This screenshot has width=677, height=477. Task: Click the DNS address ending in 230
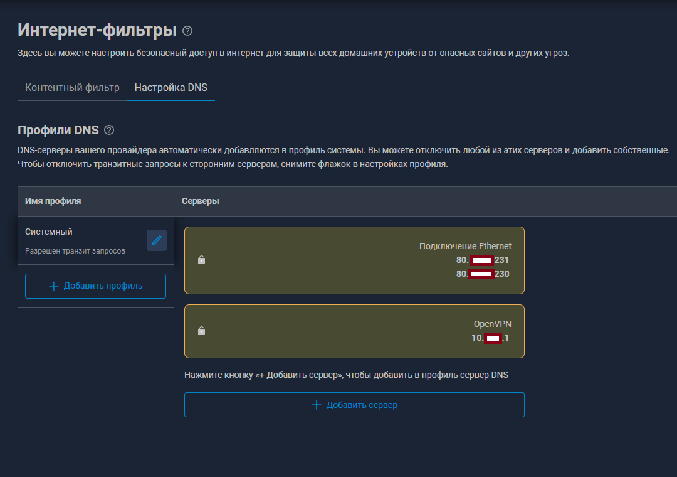point(483,274)
